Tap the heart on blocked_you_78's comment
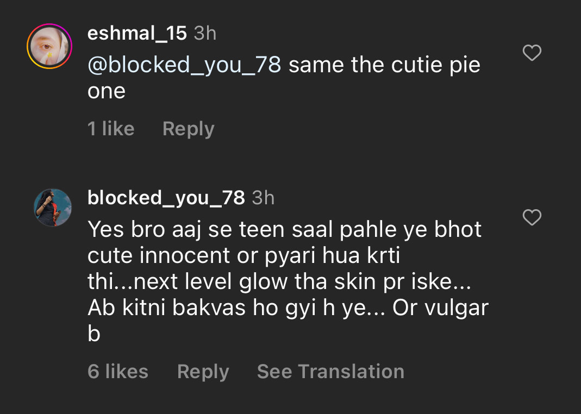 point(532,217)
